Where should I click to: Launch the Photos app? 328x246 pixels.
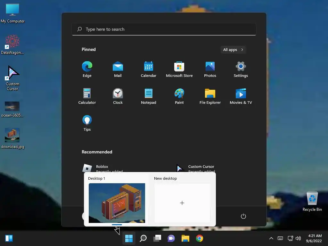(210, 69)
